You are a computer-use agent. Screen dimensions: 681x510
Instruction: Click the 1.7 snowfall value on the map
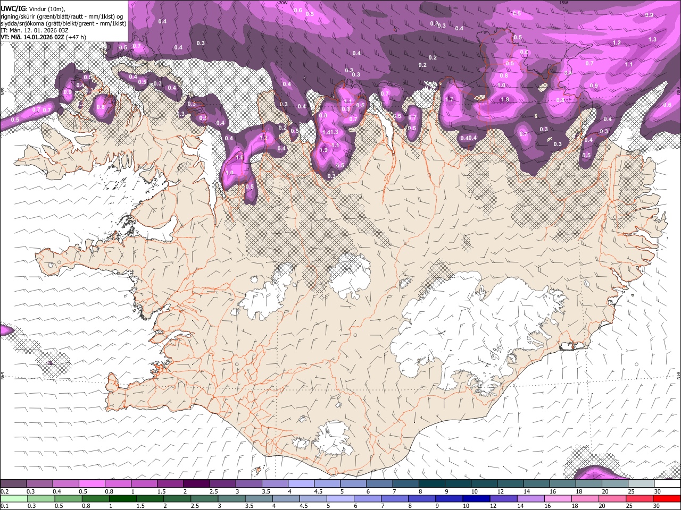pos(449,99)
